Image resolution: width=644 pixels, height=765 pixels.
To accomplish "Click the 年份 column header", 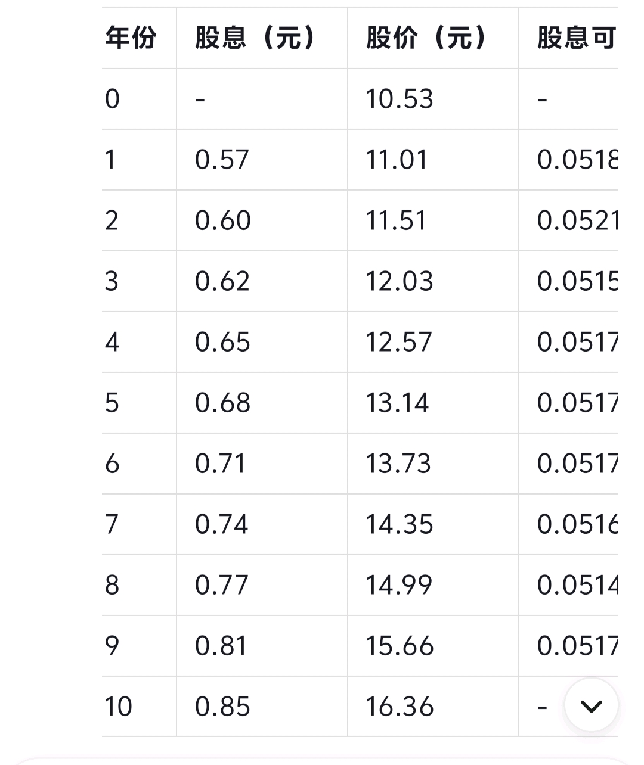I will pyautogui.click(x=131, y=38).
